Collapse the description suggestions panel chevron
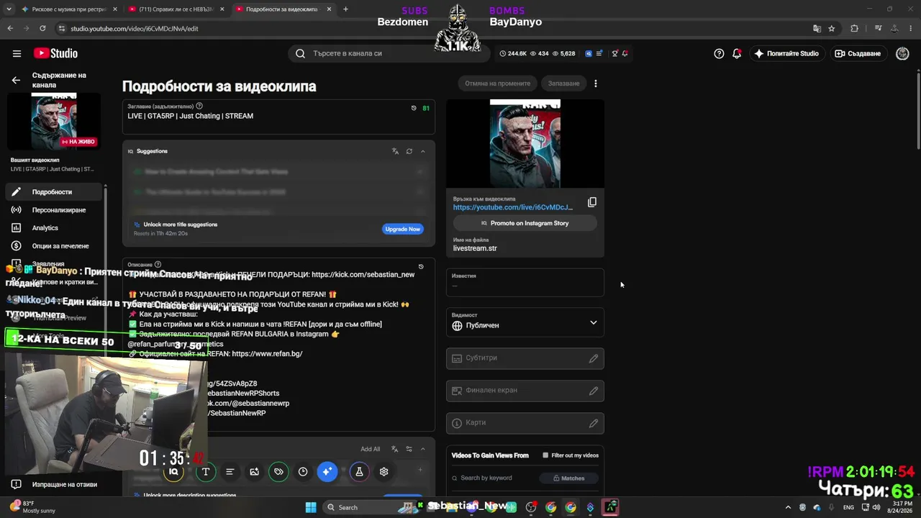This screenshot has width=921, height=518. (x=423, y=449)
